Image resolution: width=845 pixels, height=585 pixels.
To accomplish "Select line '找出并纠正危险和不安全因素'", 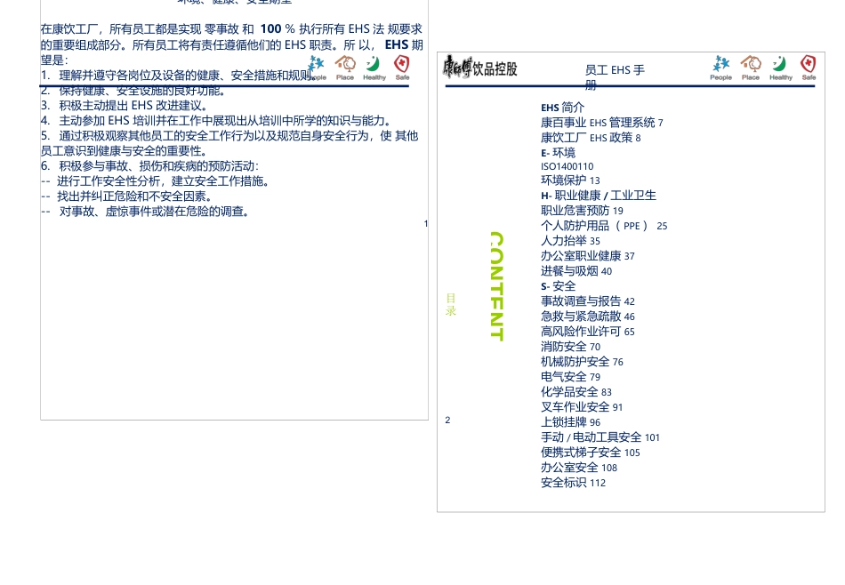I will click(x=126, y=196).
